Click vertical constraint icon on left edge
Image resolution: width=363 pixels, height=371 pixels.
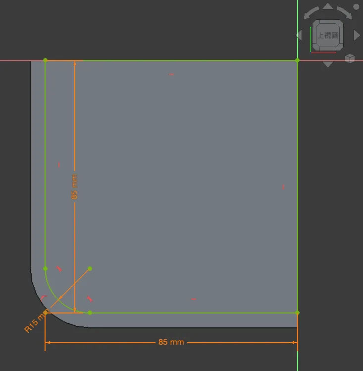(59, 164)
